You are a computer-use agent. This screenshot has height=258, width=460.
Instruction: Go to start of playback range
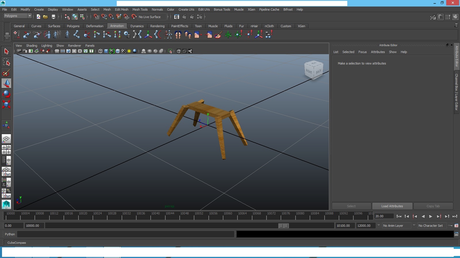tap(399, 216)
